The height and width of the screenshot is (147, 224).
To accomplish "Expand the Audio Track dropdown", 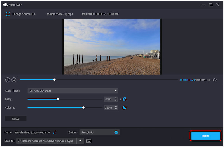I will click(115, 91).
